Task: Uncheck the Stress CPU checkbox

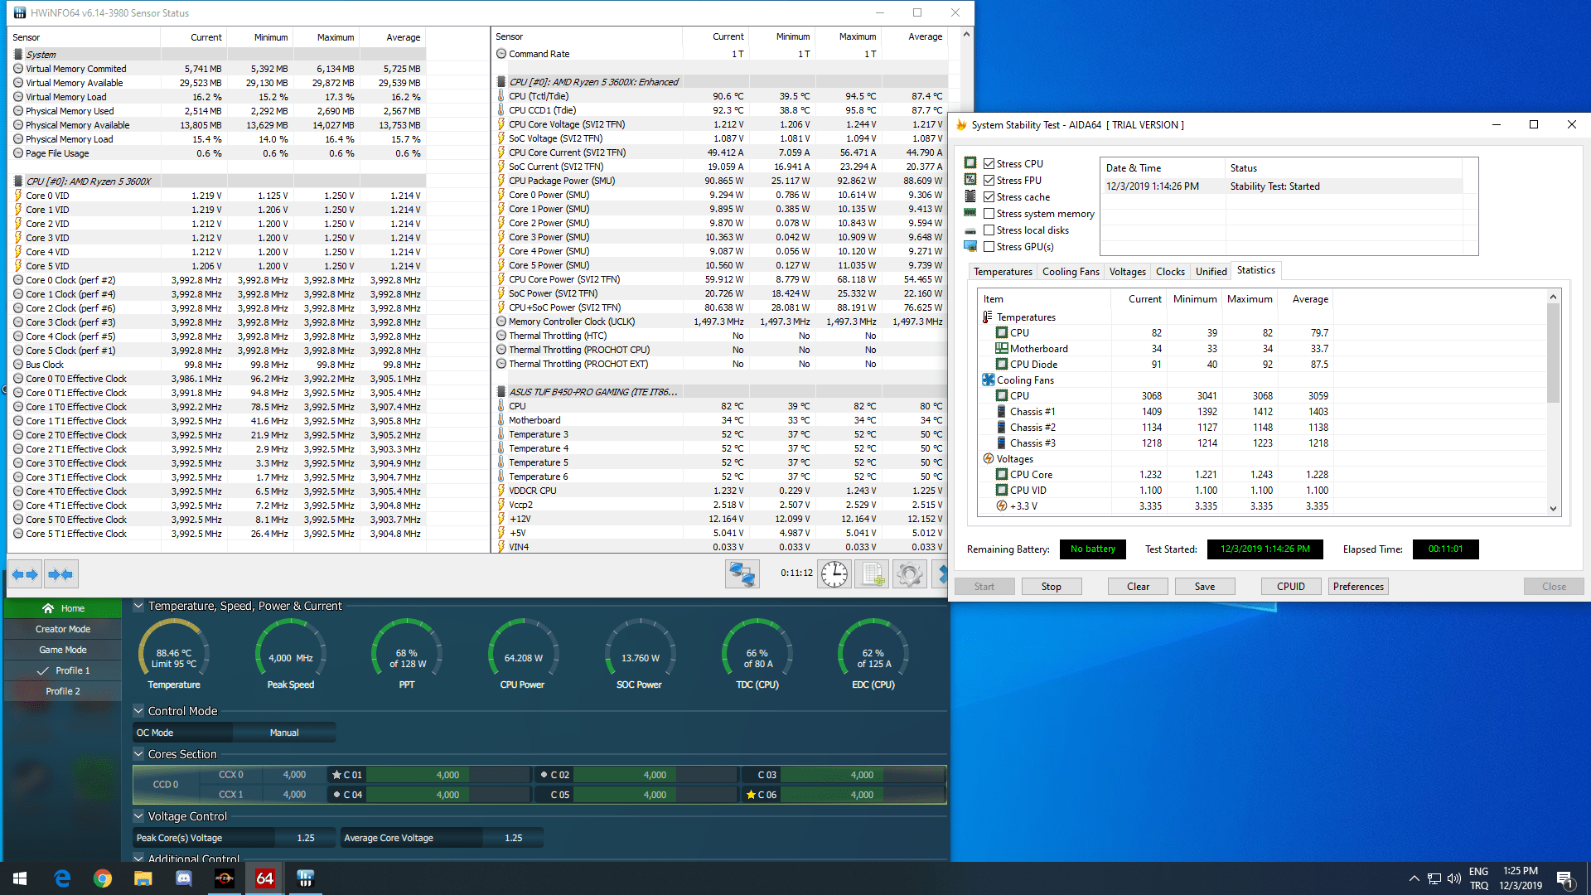Action: click(x=989, y=164)
